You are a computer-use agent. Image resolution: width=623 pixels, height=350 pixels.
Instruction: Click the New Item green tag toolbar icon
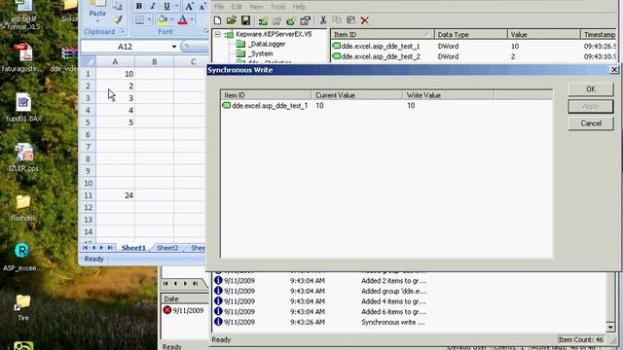point(290,20)
